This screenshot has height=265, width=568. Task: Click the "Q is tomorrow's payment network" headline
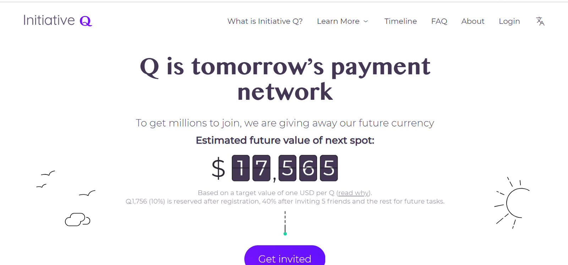click(x=285, y=79)
